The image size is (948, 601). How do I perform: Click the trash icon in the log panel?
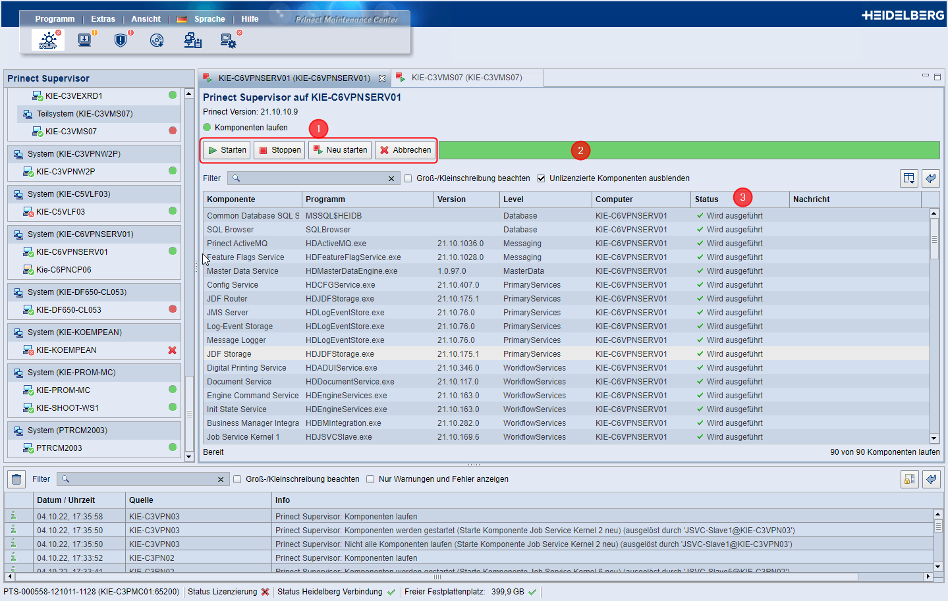tap(16, 479)
